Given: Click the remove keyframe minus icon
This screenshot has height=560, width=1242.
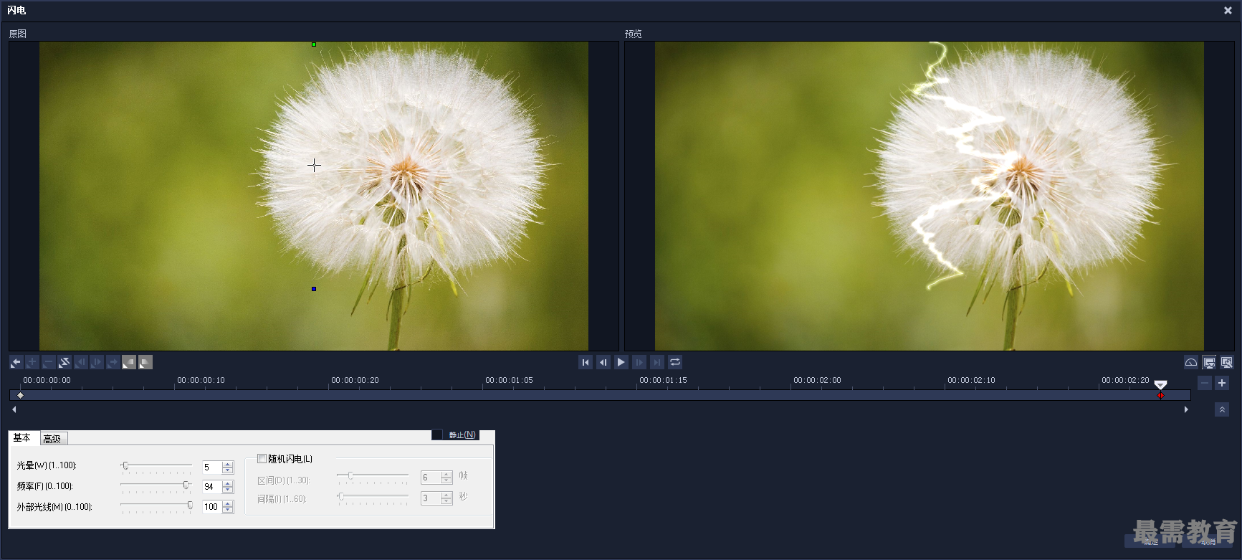Looking at the screenshot, I should coord(48,363).
